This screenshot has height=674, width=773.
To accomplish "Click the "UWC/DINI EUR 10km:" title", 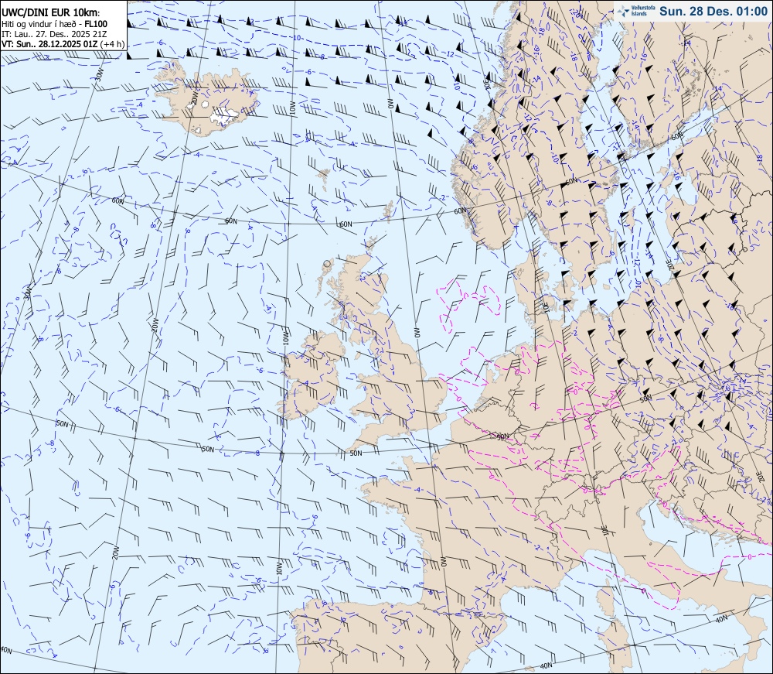I will pyautogui.click(x=51, y=13).
